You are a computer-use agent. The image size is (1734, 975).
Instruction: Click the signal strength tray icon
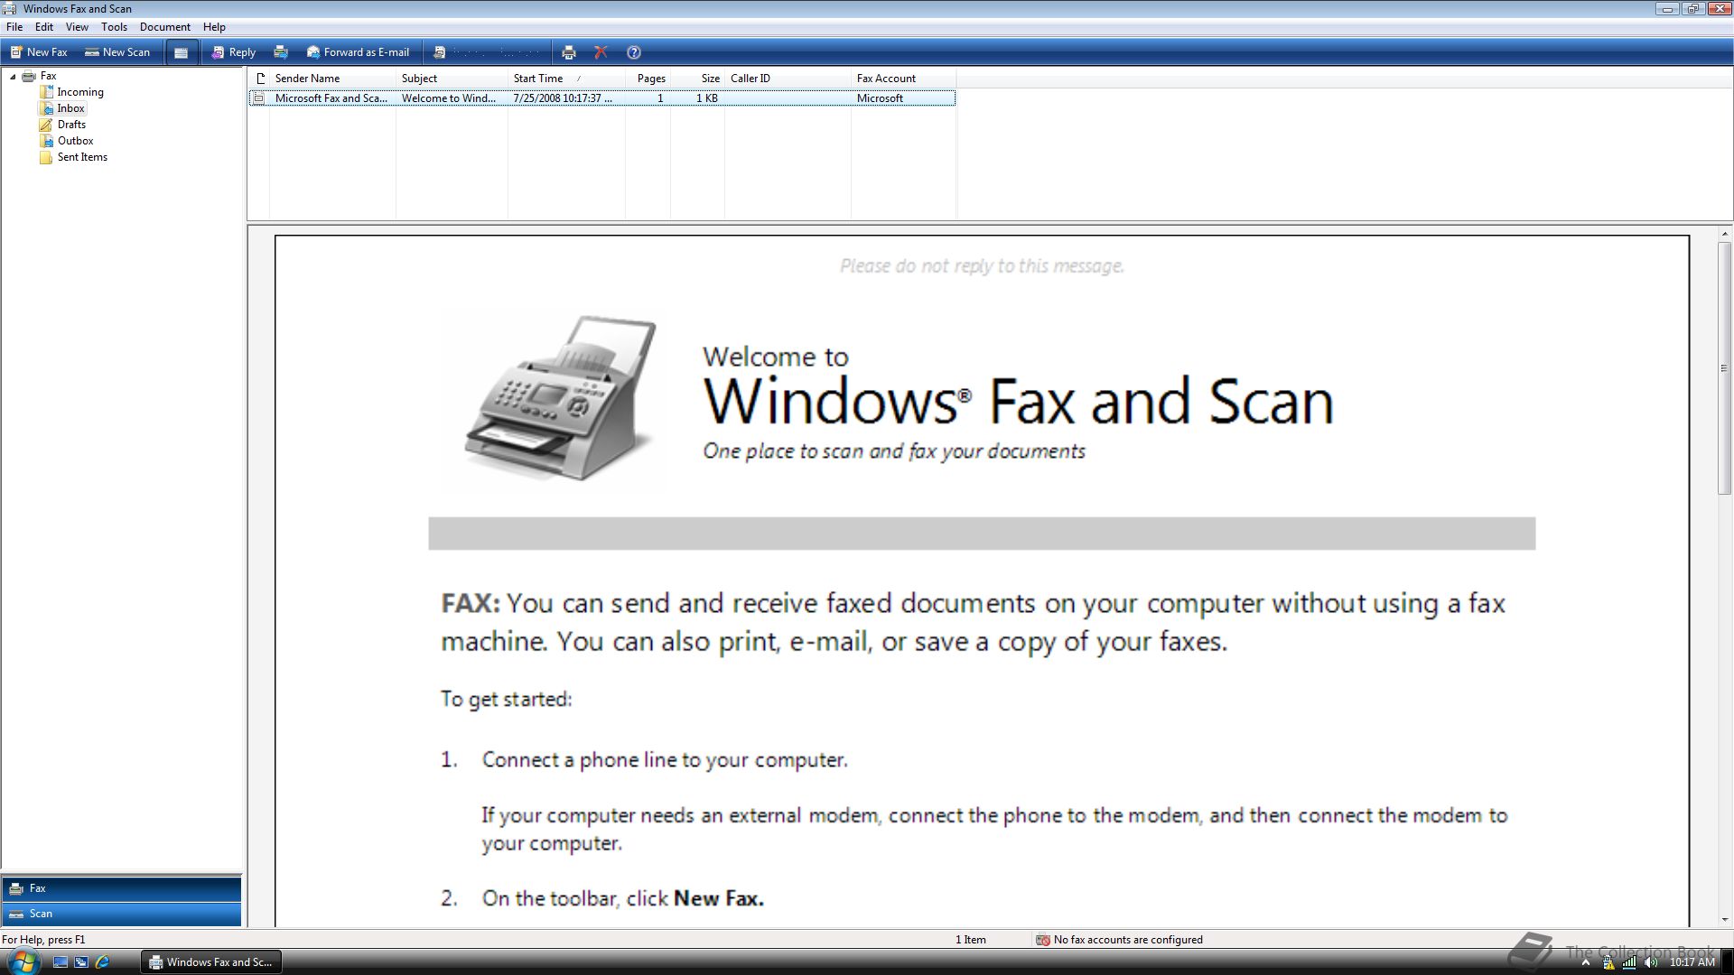point(1629,962)
